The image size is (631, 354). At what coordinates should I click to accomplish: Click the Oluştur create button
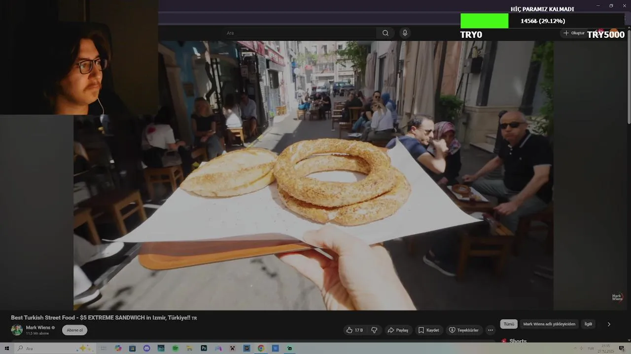[x=575, y=33]
